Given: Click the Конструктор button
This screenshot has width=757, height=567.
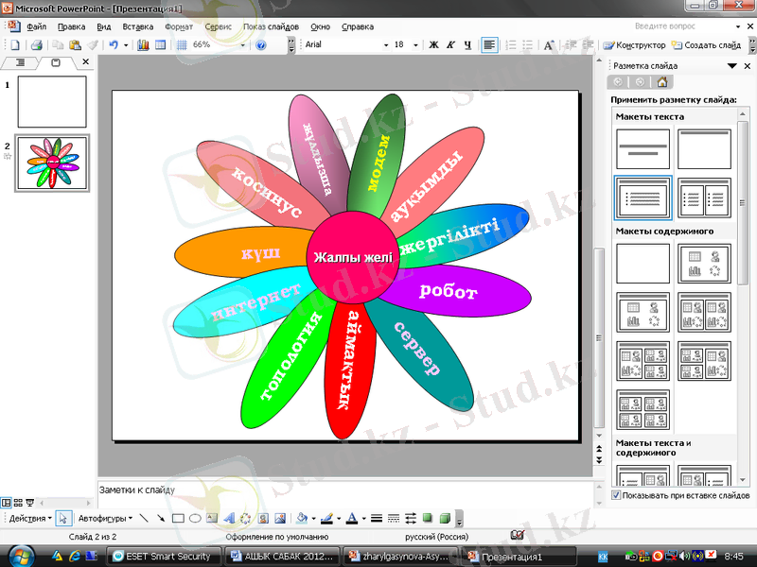Looking at the screenshot, I should click(634, 44).
